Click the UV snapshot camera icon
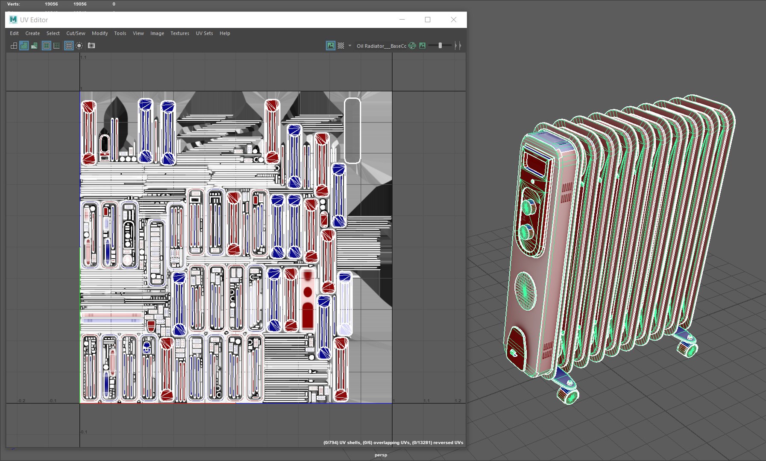The image size is (766, 461). (x=91, y=46)
